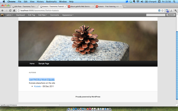Switch to the 'Edit Post' tab
This screenshot has width=178, height=111.
click(x=24, y=7)
